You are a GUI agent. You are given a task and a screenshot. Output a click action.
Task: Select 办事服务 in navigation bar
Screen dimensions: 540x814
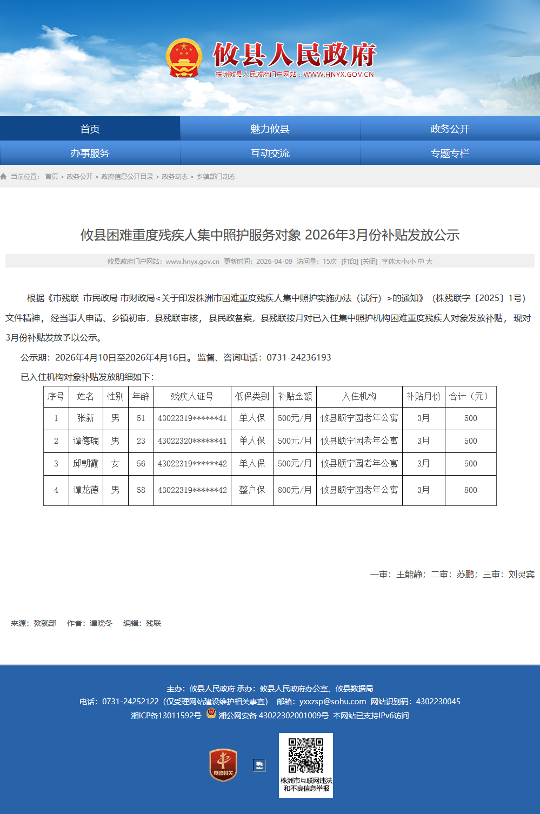coord(90,153)
